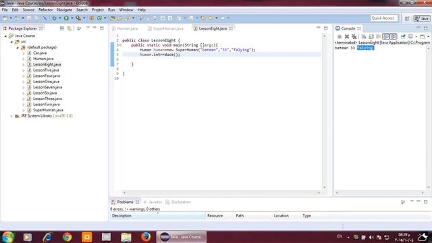Open dropdown arrow next to Debug icon
The width and height of the screenshot is (432, 243).
pos(60,18)
